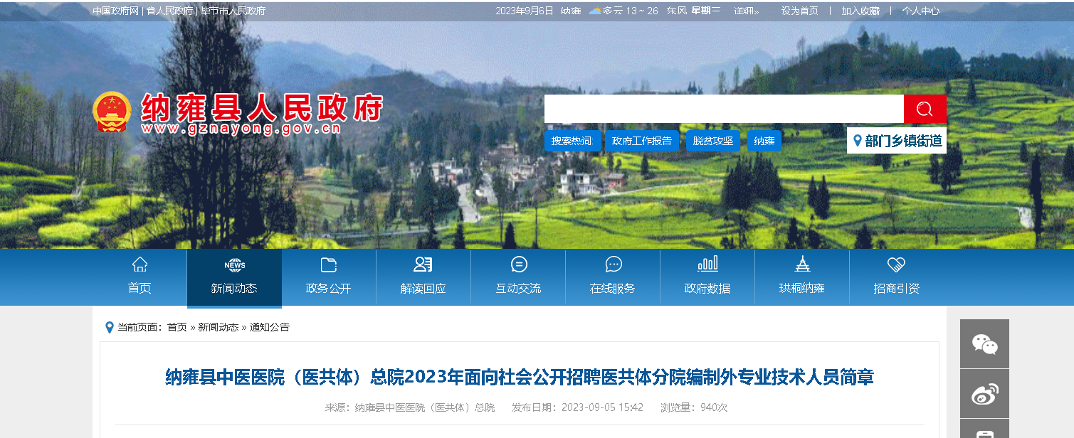Click 加入收藏 in the top bar
This screenshot has height=438, width=1074.
[x=860, y=11]
